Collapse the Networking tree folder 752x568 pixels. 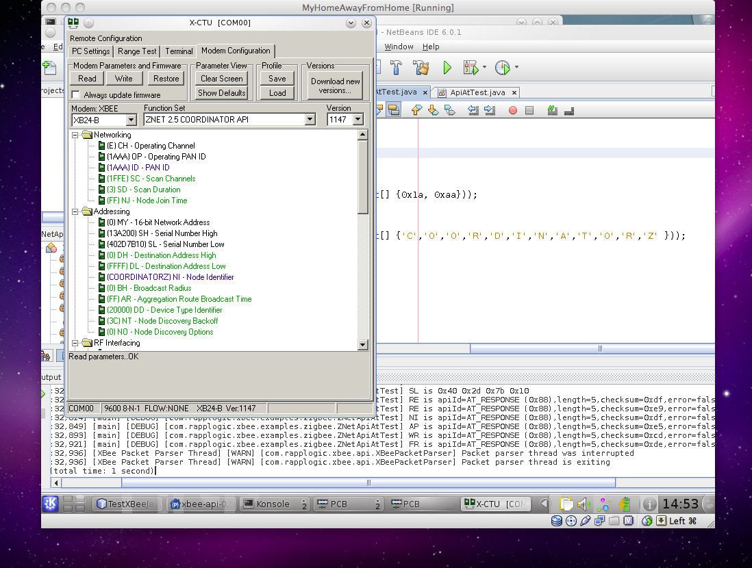pyautogui.click(x=76, y=135)
